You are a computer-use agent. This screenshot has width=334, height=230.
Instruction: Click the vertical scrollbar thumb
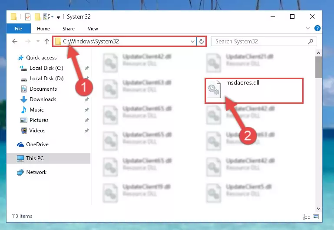click(318, 67)
